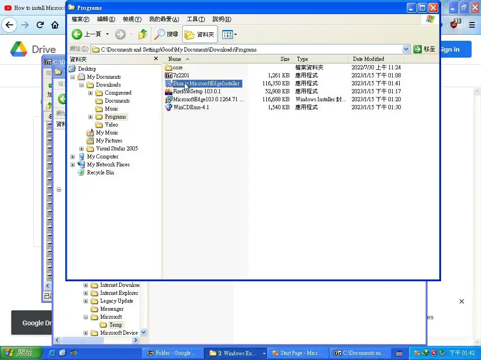Sort files by Size column
The height and width of the screenshot is (360, 481).
[269, 59]
